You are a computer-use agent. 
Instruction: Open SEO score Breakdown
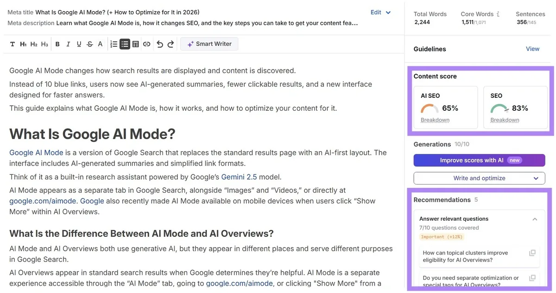pyautogui.click(x=505, y=120)
